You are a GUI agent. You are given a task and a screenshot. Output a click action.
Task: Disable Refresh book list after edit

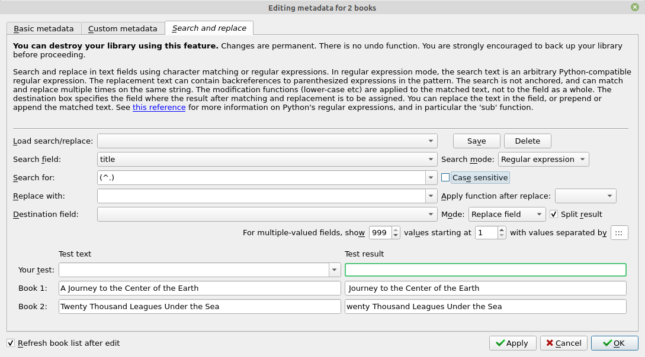pos(10,343)
